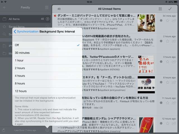This screenshot has height=134, width=179.
Task: Star the 12 hours ago article
Action: click(168, 123)
